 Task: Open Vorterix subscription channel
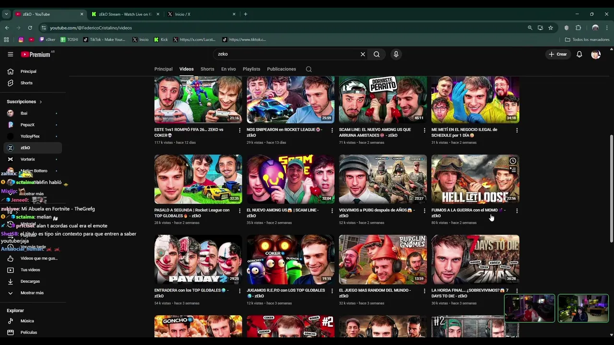click(32, 159)
